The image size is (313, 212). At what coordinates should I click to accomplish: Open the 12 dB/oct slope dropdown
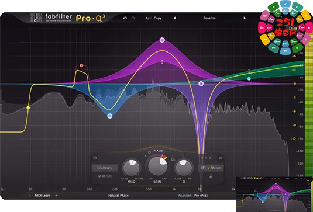tap(105, 176)
